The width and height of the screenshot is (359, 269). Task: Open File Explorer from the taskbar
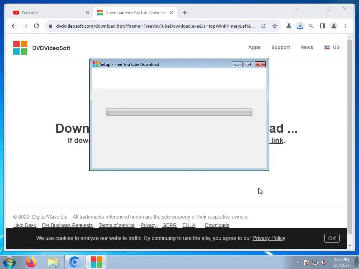pyautogui.click(x=53, y=262)
